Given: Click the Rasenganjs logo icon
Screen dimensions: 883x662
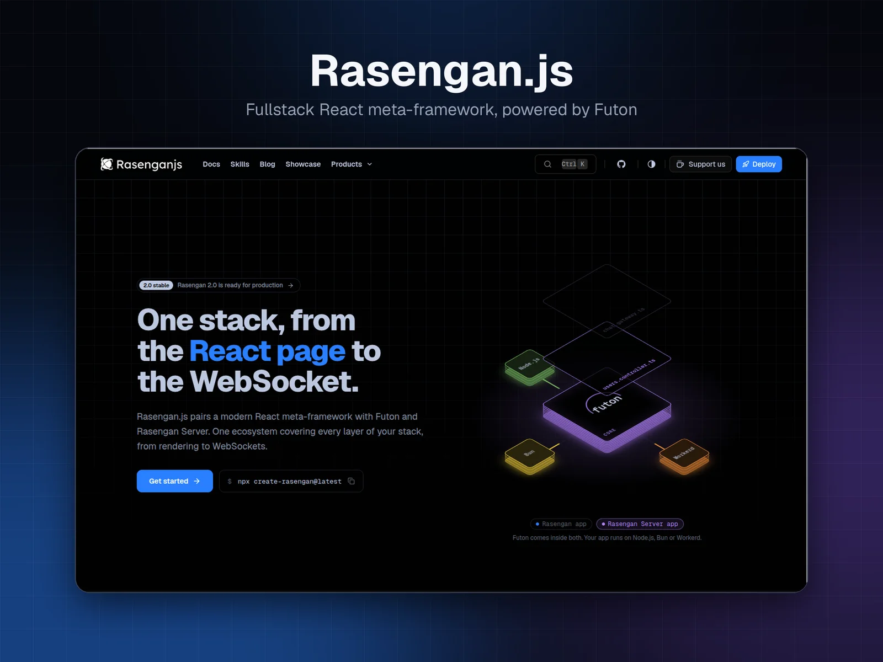Looking at the screenshot, I should click(x=107, y=164).
